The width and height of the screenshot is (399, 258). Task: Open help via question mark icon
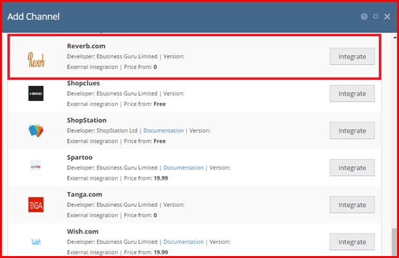point(364,17)
